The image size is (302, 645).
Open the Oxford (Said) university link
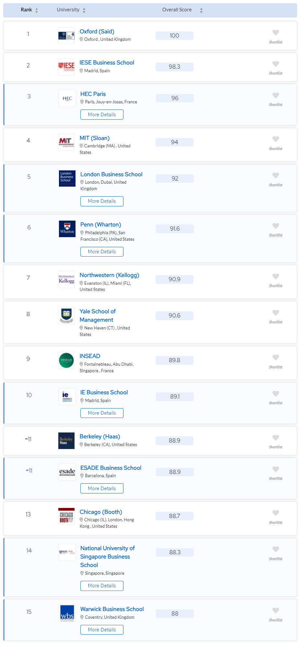97,31
